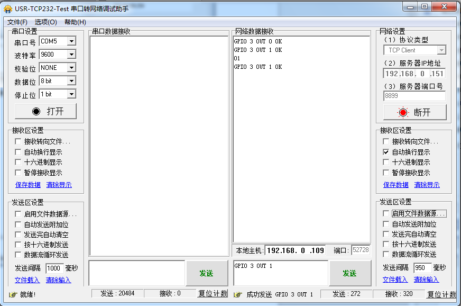
Task: Click the red light 断开 disconnect button
Action: coord(414,112)
